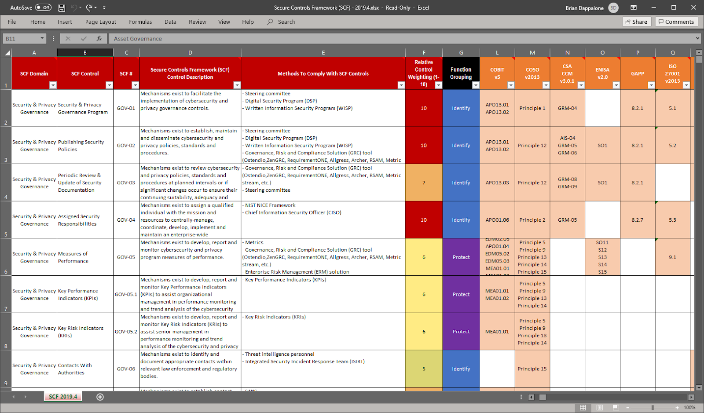Viewport: 704px width, 413px height.
Task: Open CSA CCM filter dropdown
Action: [x=581, y=85]
